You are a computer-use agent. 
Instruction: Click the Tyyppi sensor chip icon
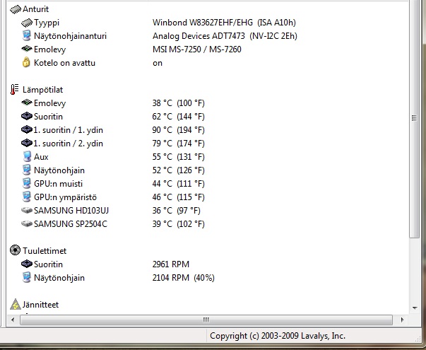(x=27, y=23)
